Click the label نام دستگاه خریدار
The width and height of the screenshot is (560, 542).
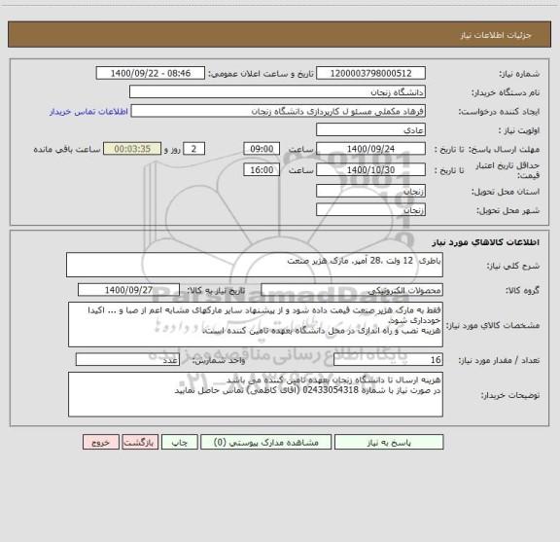tap(506, 93)
